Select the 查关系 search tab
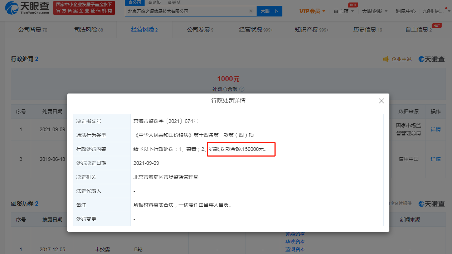This screenshot has height=254, width=452. point(174,3)
